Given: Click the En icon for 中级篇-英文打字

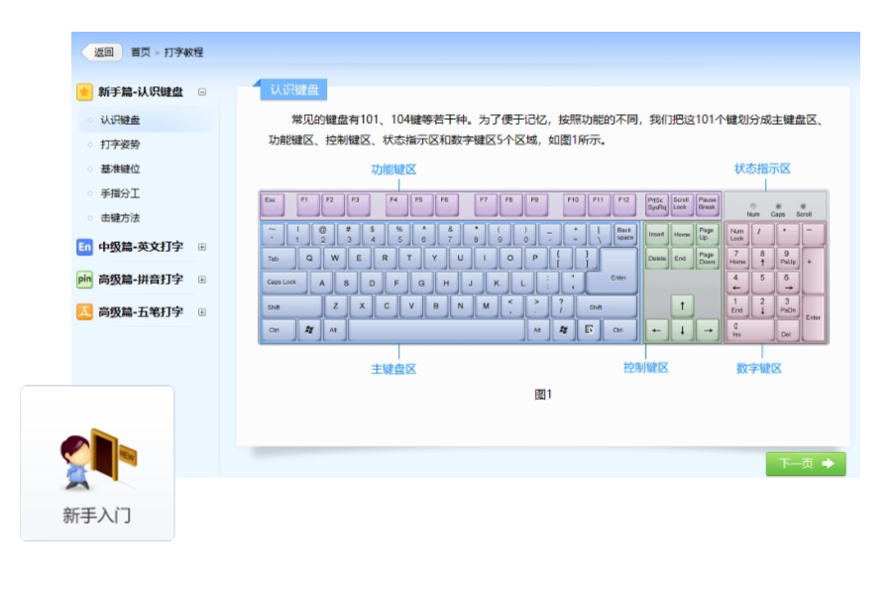Looking at the screenshot, I should click(85, 247).
